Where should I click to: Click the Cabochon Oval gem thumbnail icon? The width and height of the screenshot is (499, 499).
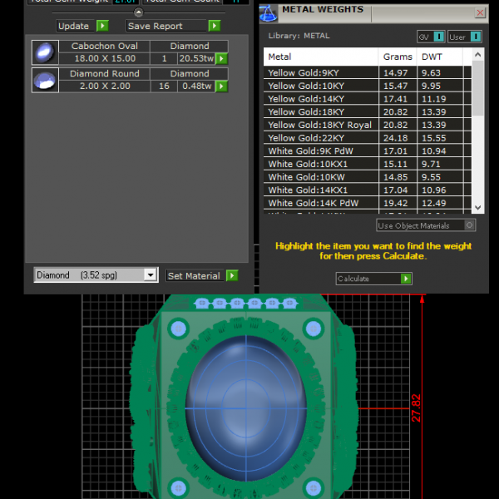tap(44, 52)
